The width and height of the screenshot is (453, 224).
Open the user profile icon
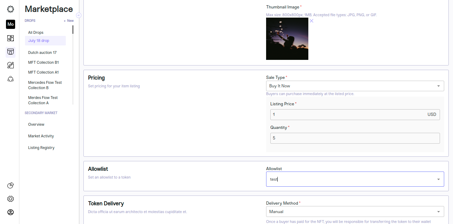(11, 212)
